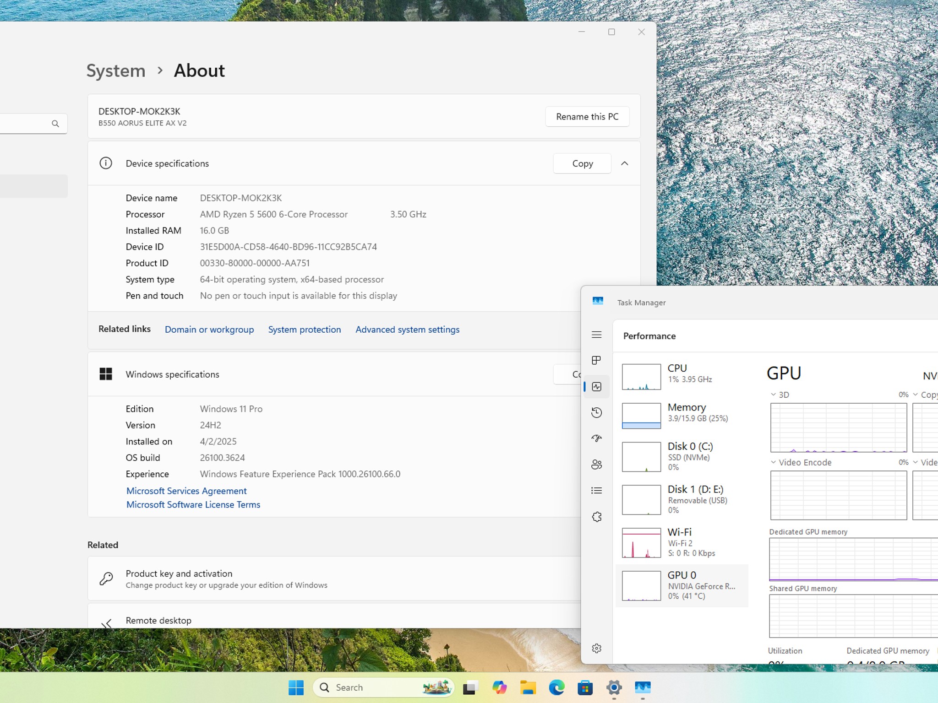This screenshot has height=703, width=938.
Task: Open Microsoft Edge from the taskbar
Action: pos(556,687)
